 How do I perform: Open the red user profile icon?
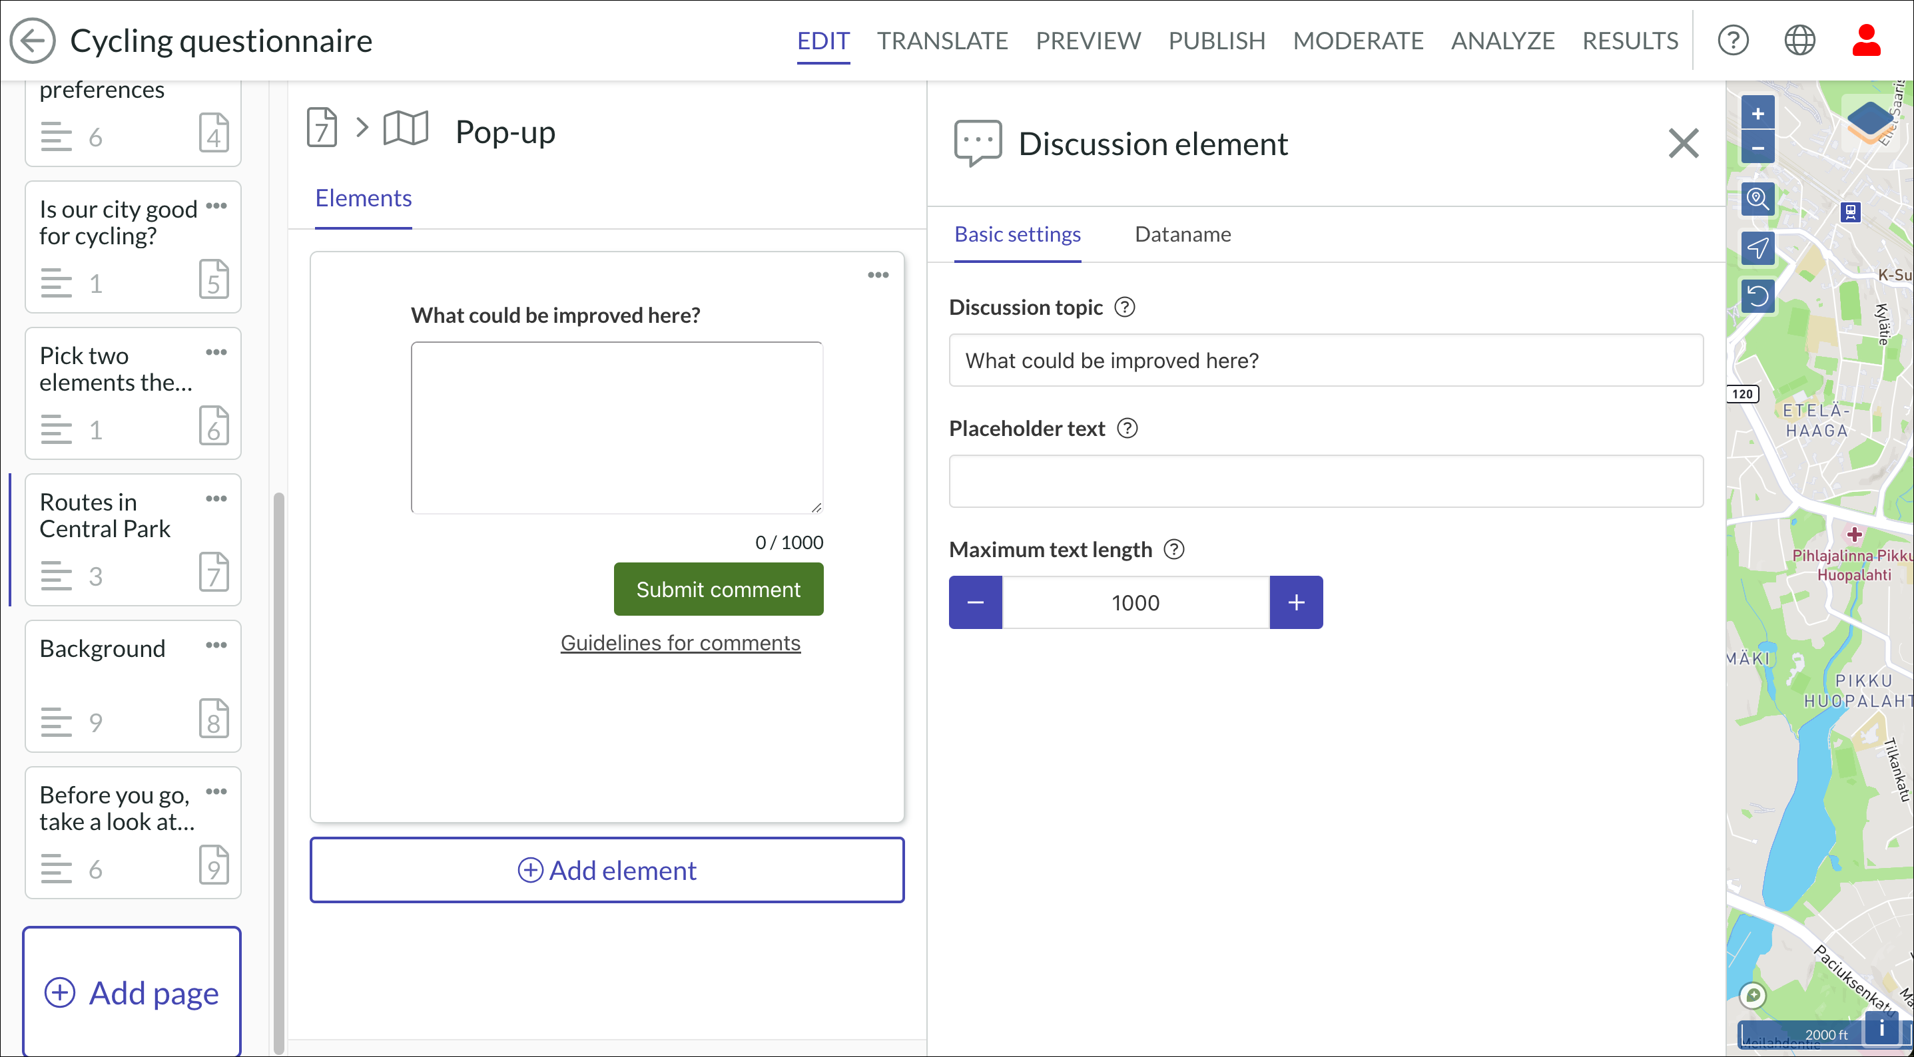1865,40
